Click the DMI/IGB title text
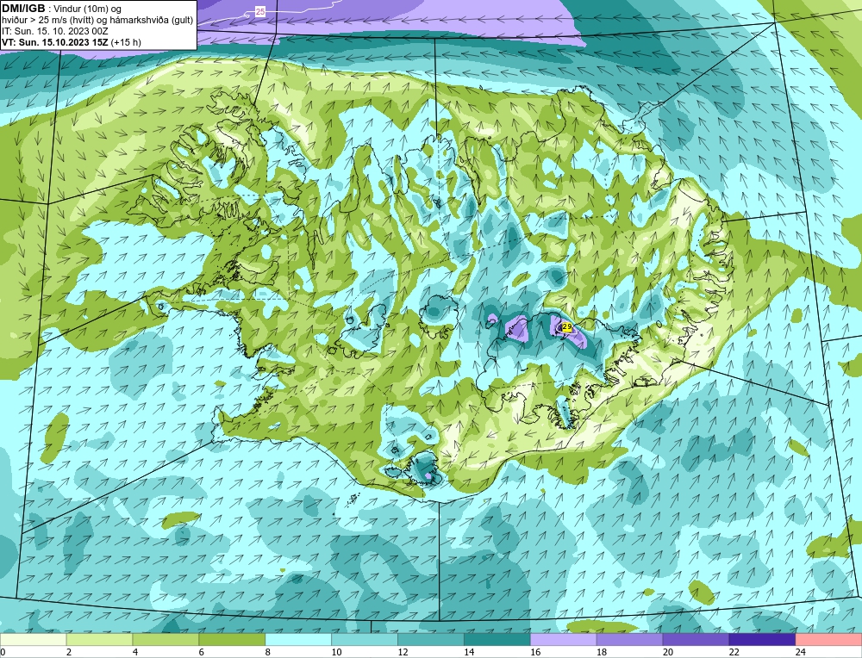Screen dimensions: 862x658 [x=23, y=9]
